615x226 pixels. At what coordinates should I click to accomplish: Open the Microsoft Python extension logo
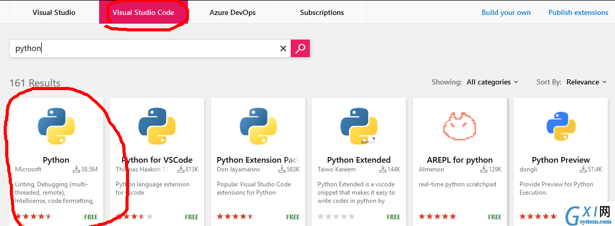pos(56,126)
